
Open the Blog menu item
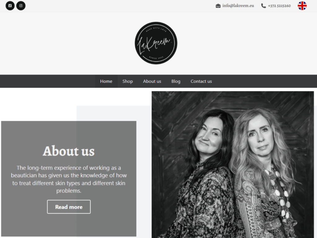(x=176, y=82)
